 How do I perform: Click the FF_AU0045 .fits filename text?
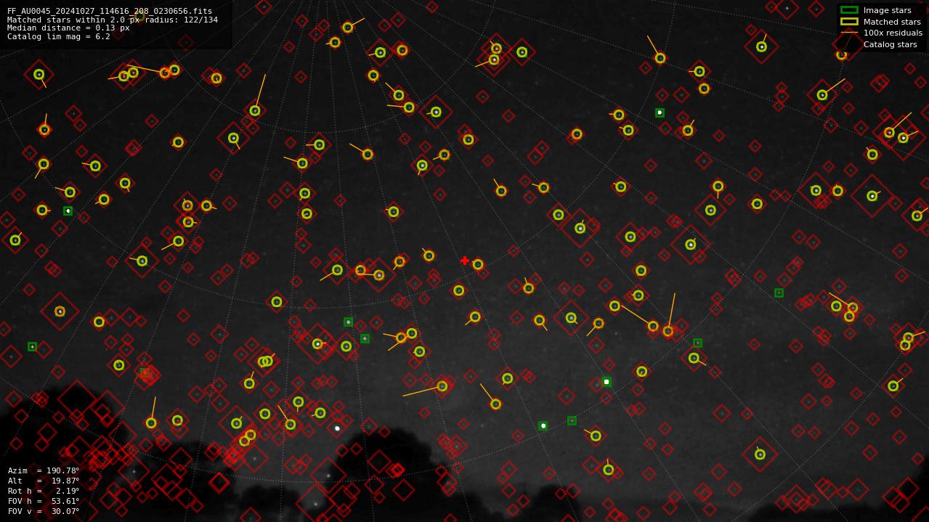coord(110,11)
